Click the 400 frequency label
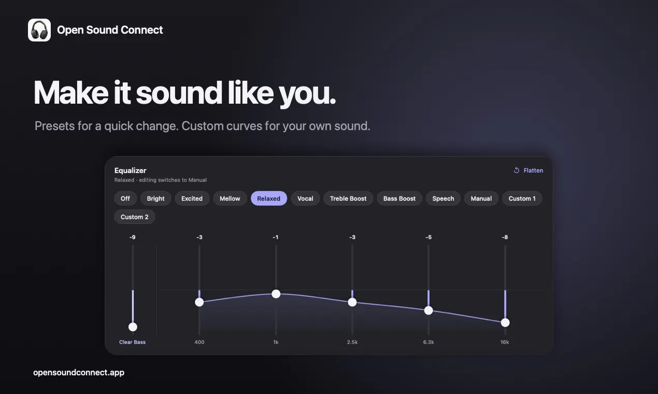658x394 pixels. (x=199, y=342)
